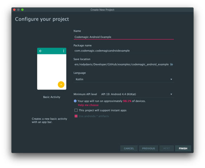Click the gray minimize window button
This screenshot has width=205, height=168.
point(18,10)
